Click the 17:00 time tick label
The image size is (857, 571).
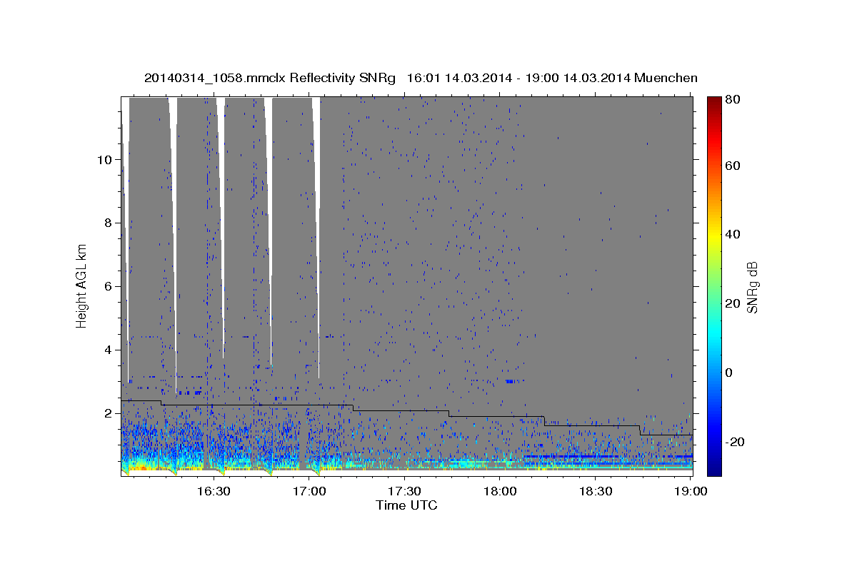309,491
